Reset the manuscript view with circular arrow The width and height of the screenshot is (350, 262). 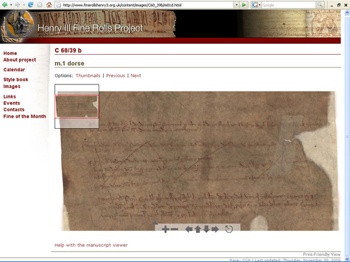229,229
